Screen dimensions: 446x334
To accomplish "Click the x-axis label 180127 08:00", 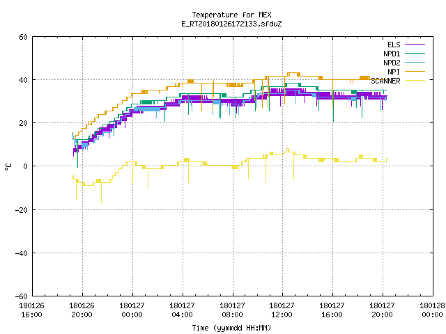I will (232, 310).
